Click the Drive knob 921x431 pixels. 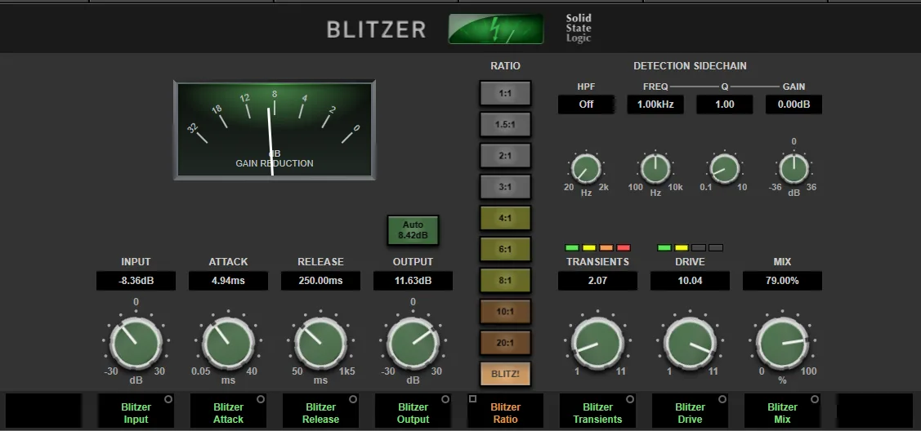(x=690, y=343)
